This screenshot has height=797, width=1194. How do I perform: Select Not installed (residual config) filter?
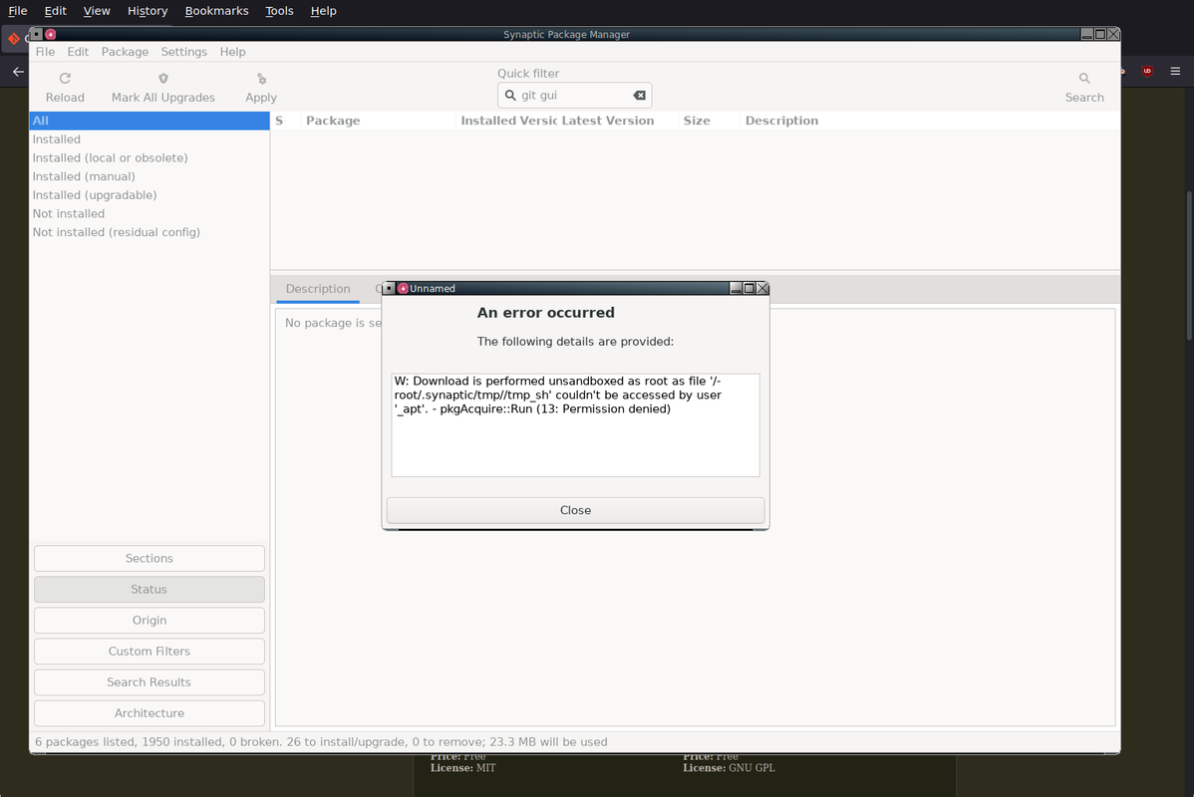[x=149, y=232]
